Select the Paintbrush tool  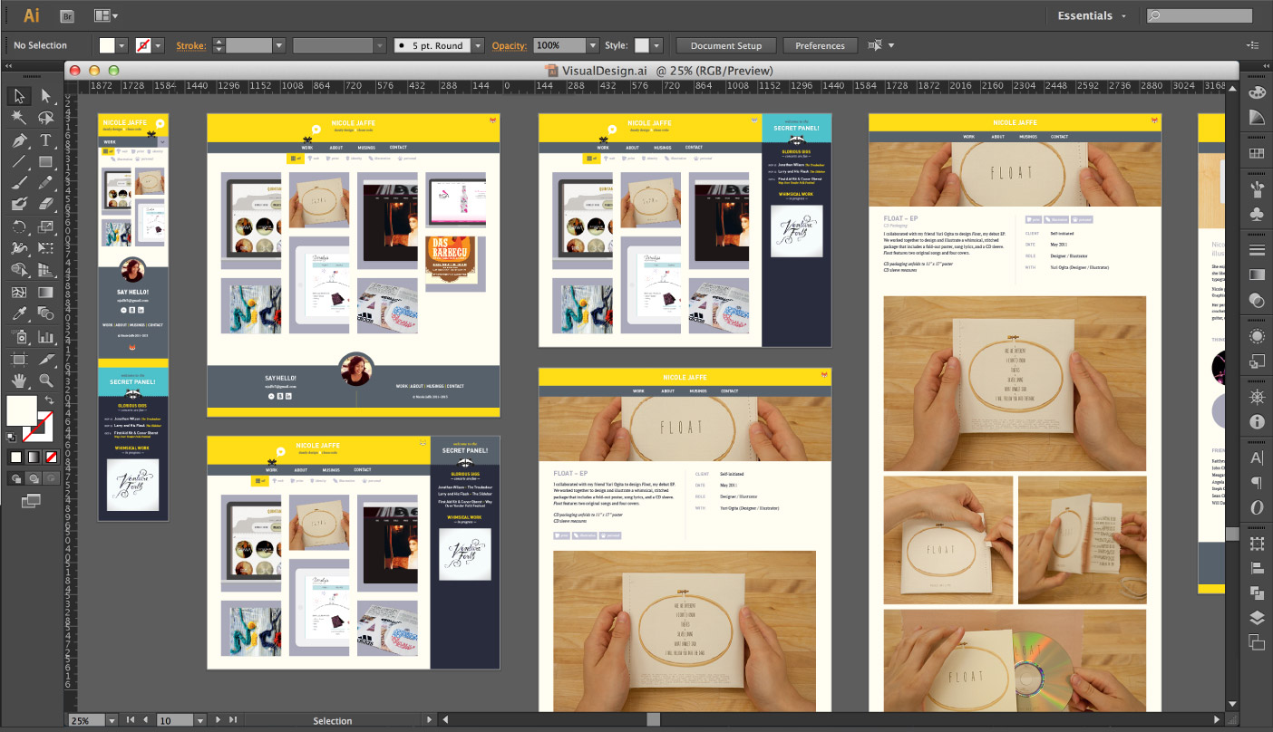[x=19, y=183]
